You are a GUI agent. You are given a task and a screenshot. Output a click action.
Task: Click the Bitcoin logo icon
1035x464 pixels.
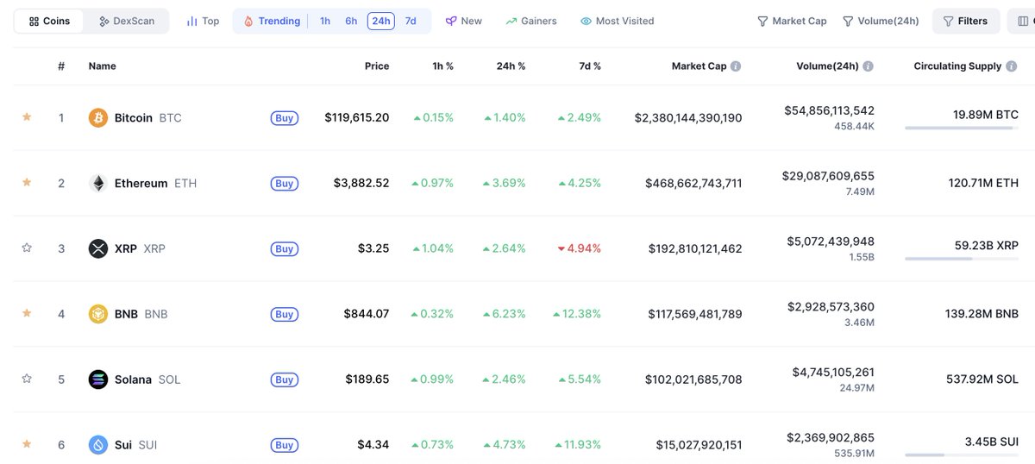click(x=98, y=117)
